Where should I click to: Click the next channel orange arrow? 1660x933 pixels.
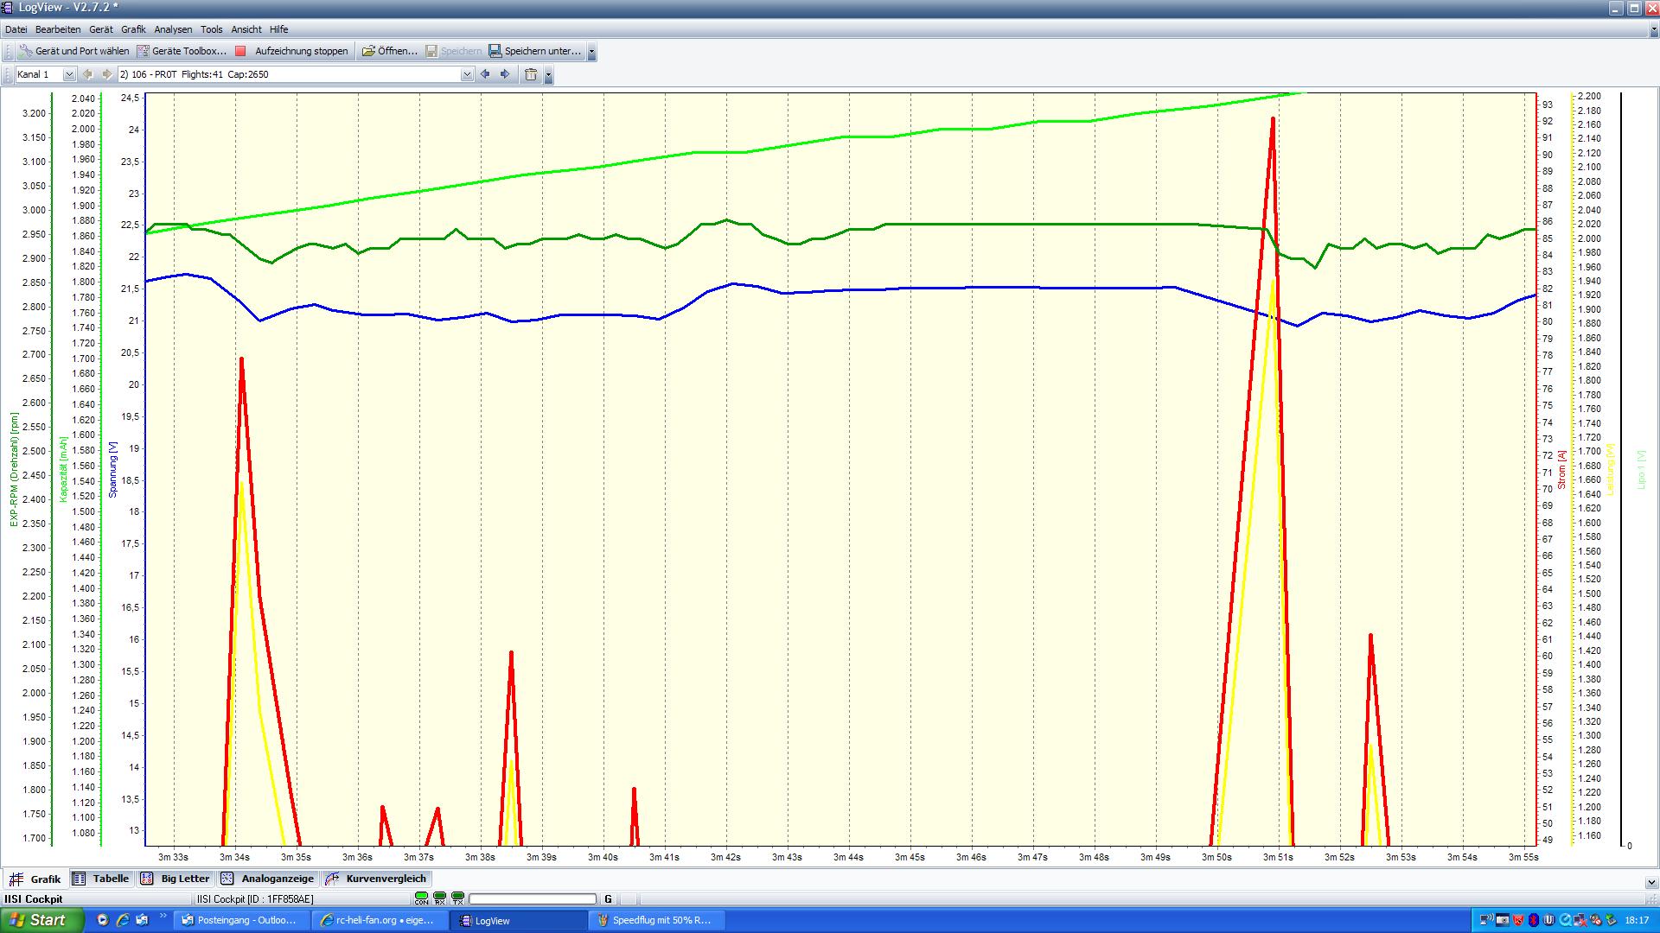106,74
